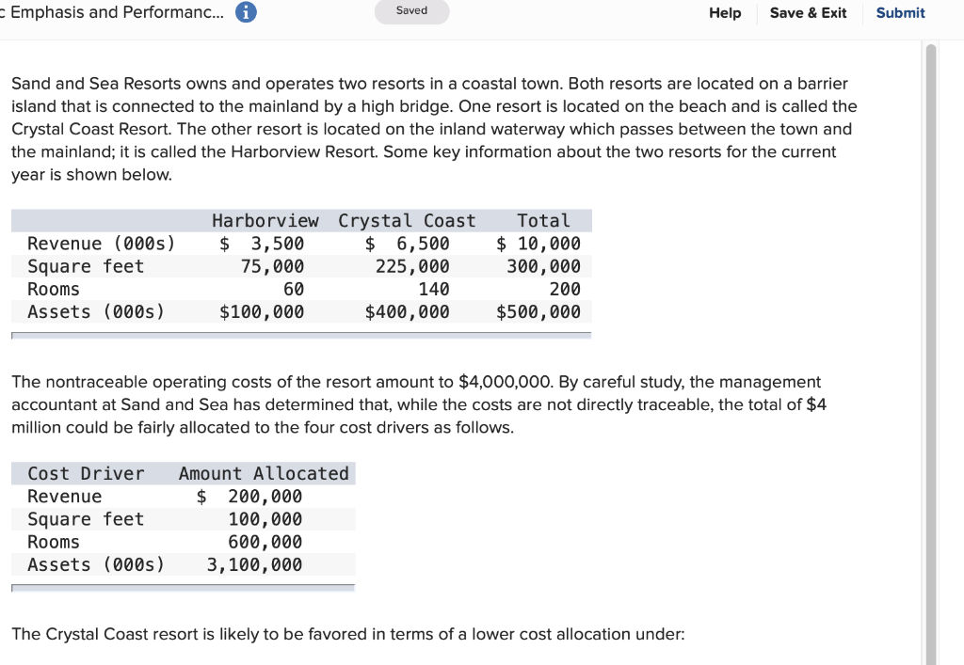This screenshot has width=964, height=665.
Task: Click Save & Exit at top right
Action: click(x=808, y=13)
